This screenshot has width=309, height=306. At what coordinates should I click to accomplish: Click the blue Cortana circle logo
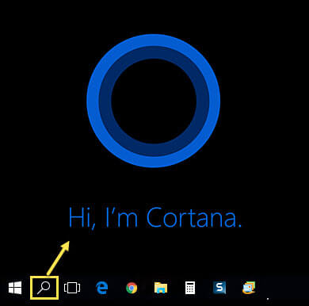tap(154, 101)
